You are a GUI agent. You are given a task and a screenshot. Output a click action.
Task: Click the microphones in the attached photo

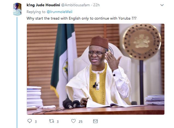point(71,104)
